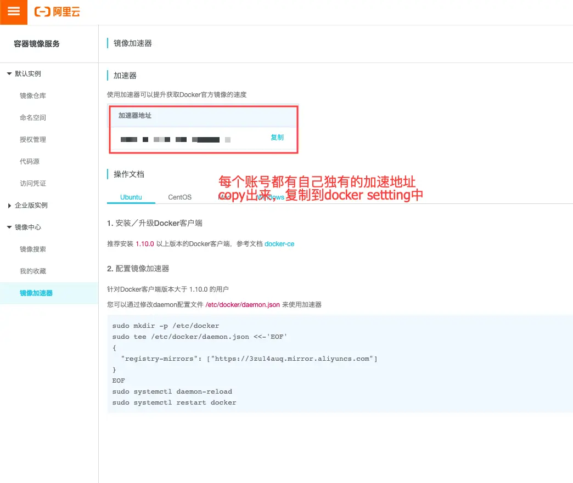Click the blurred accelerator address field
The width and height of the screenshot is (573, 483).
(176, 139)
